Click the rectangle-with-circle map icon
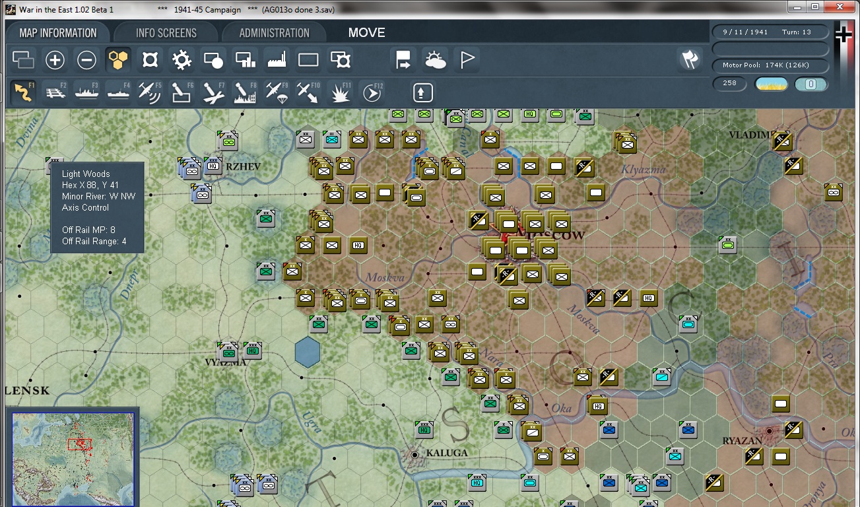860x507 pixels. pyautogui.click(x=213, y=61)
